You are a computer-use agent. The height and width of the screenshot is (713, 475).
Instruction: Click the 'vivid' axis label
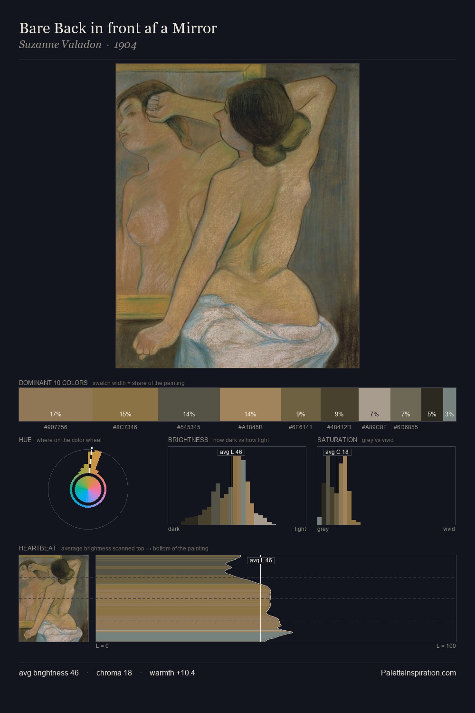[x=449, y=529]
